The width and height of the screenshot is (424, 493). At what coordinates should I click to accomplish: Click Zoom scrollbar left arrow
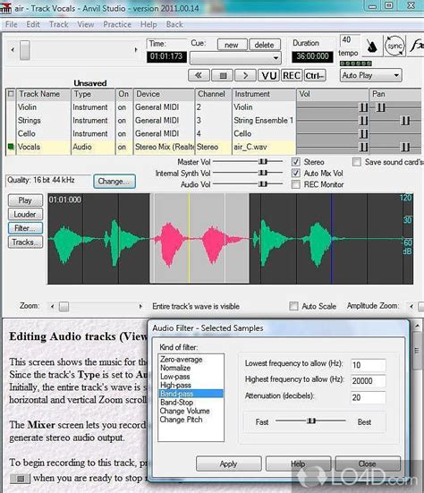click(52, 306)
